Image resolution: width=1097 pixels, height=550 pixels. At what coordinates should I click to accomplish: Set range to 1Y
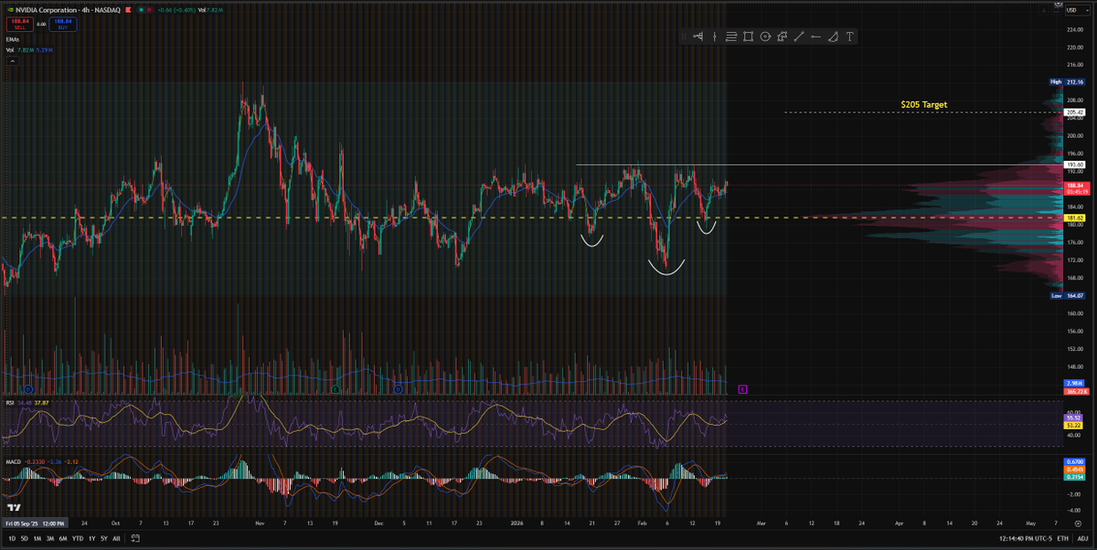point(91,539)
